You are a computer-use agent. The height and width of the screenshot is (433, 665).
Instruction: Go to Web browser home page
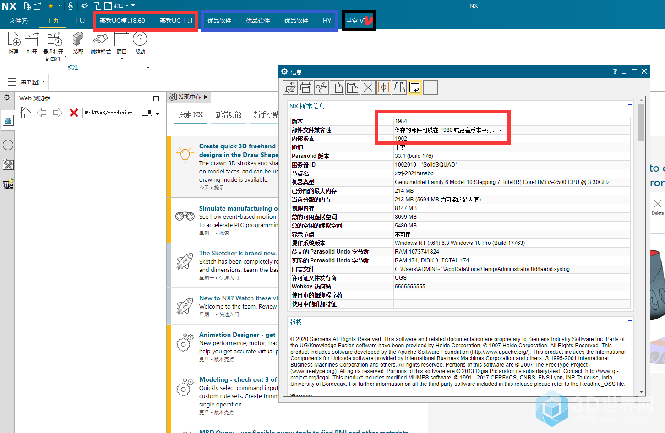coord(26,113)
